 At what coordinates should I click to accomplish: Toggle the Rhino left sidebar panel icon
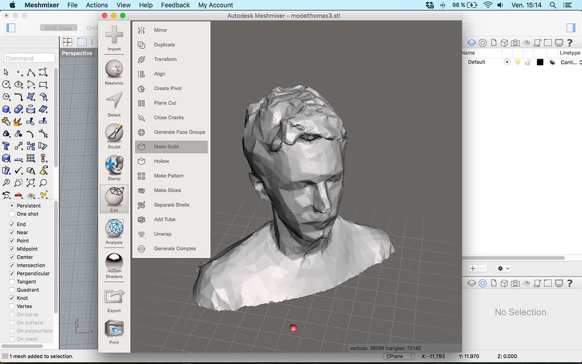coord(11,28)
